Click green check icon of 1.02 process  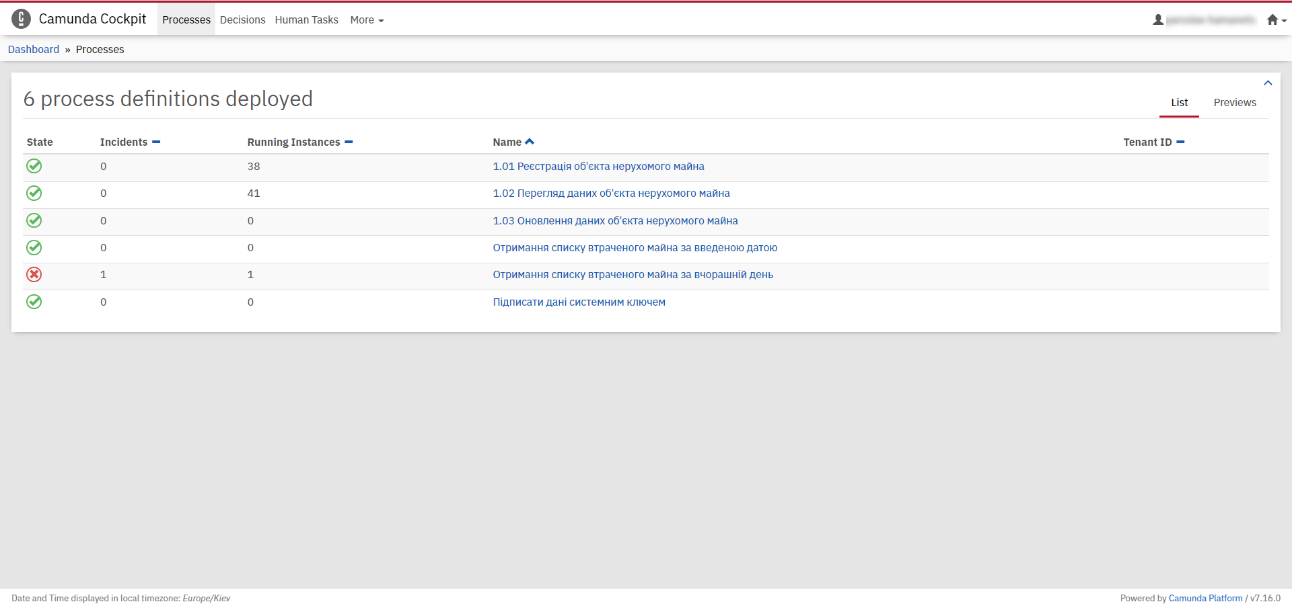click(x=34, y=193)
